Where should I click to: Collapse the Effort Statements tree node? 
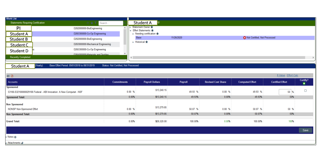pyautogui.click(x=131, y=31)
